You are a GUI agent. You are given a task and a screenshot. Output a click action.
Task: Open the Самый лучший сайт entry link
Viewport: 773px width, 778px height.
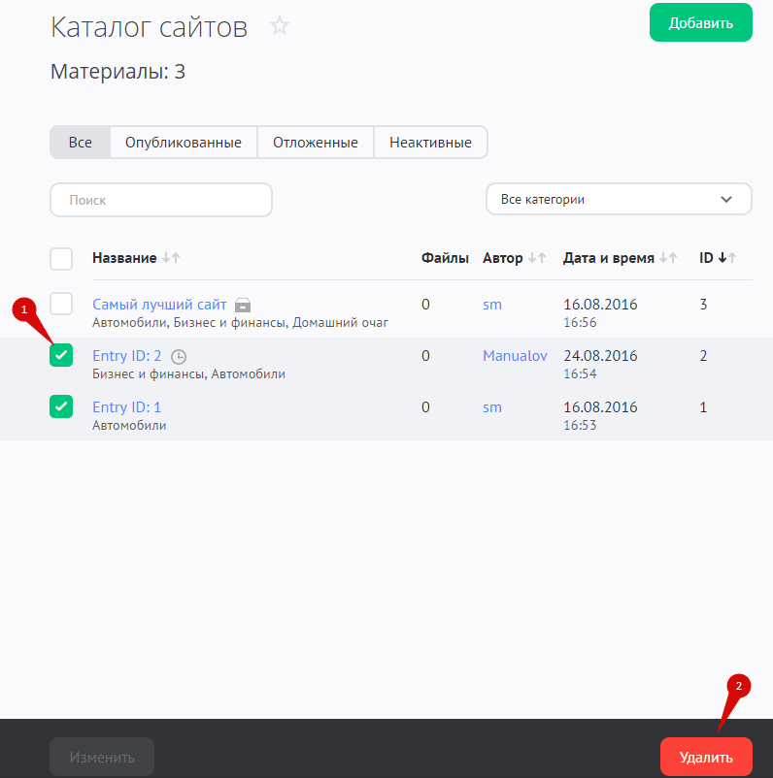pyautogui.click(x=159, y=305)
